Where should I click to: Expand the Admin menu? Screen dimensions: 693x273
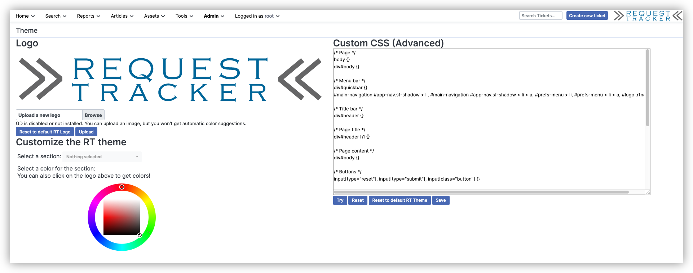[214, 16]
